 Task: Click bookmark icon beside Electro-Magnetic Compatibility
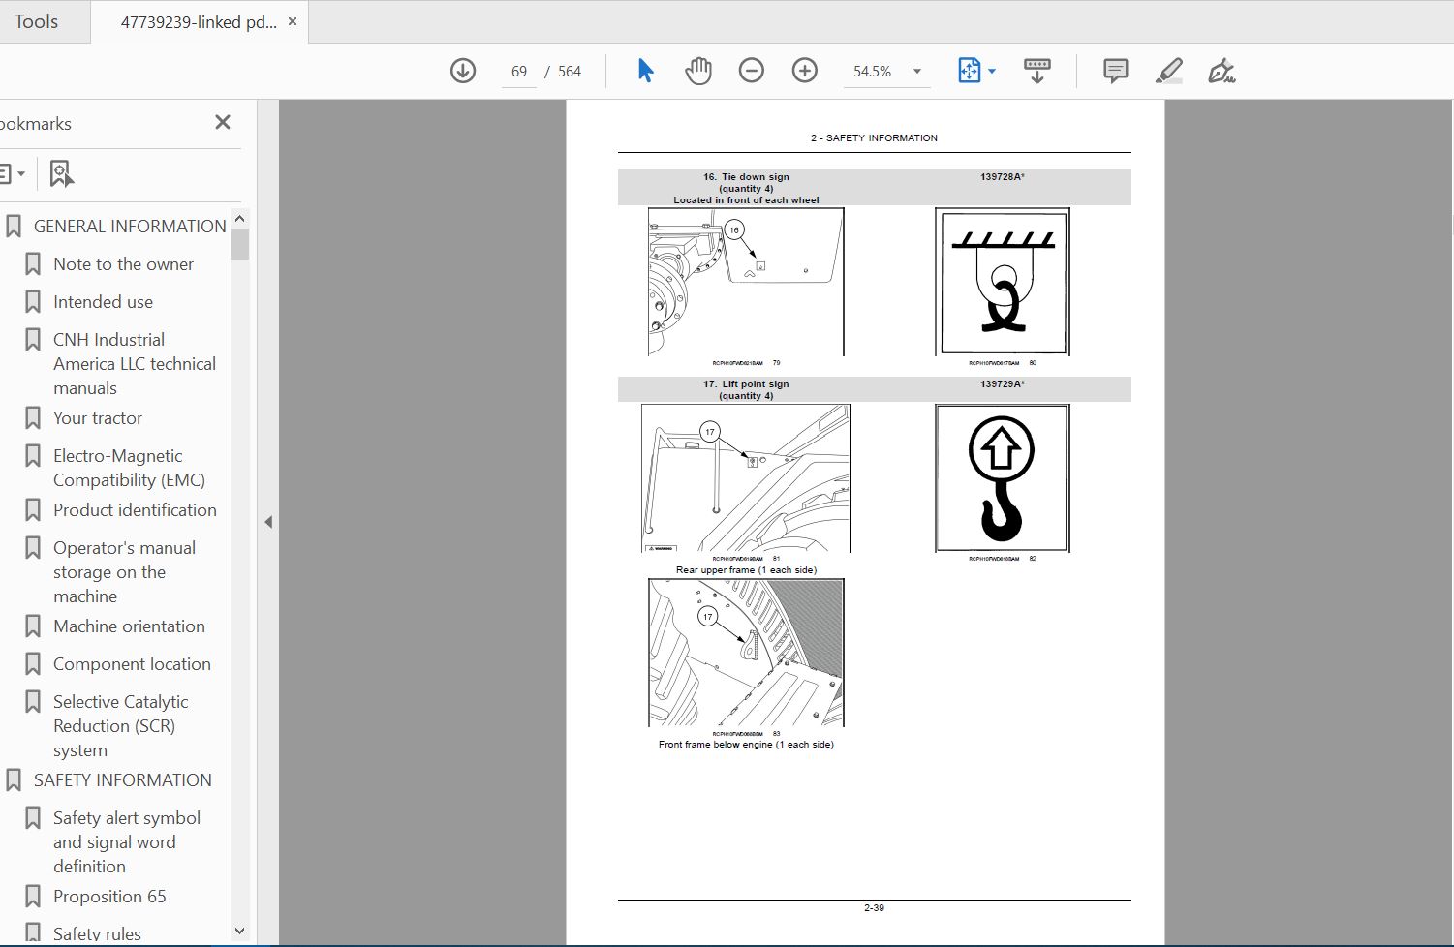click(33, 456)
